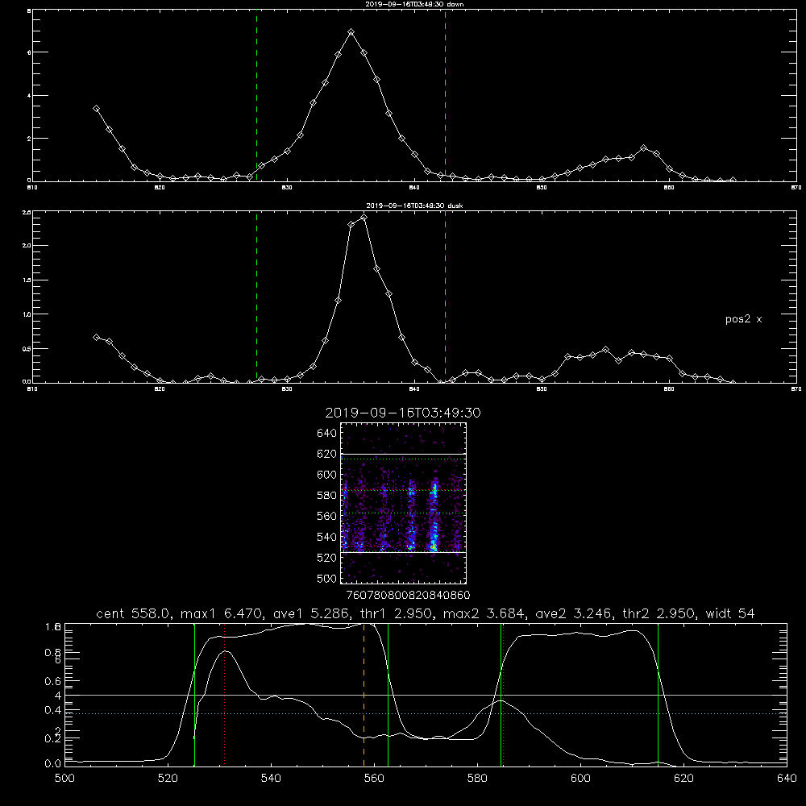Click the '620' y-axis label beside the spectrogram
The width and height of the screenshot is (806, 806).
(327, 454)
